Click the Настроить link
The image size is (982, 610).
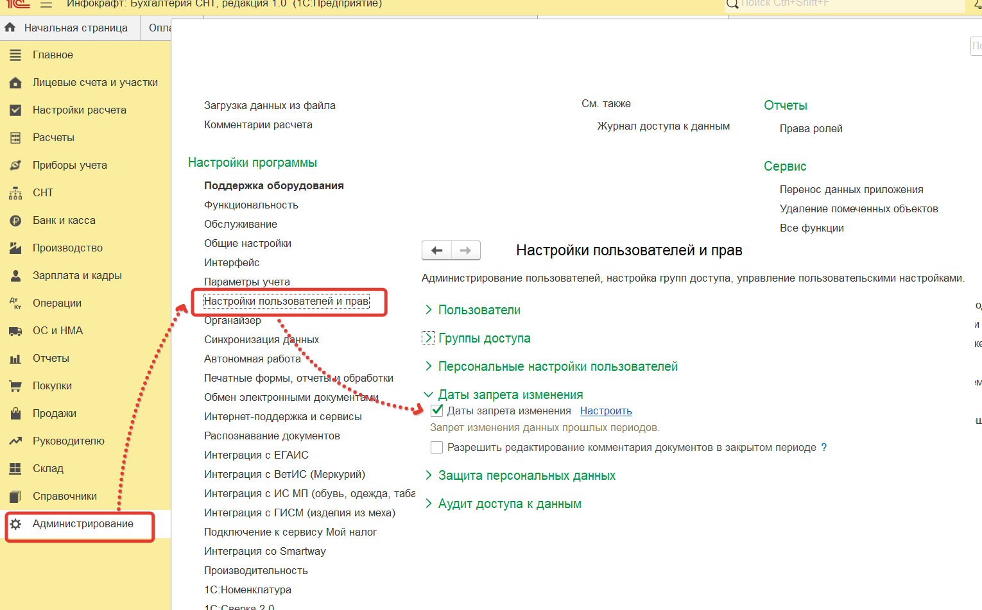606,411
